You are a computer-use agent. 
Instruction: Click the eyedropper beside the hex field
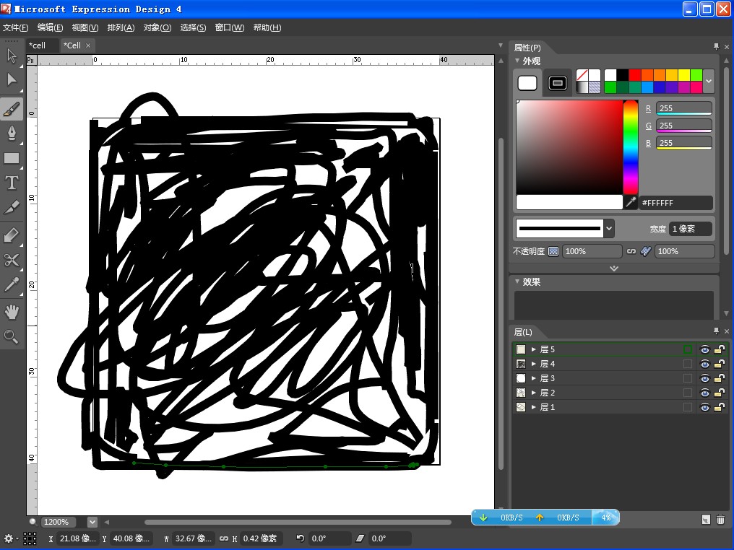point(631,203)
